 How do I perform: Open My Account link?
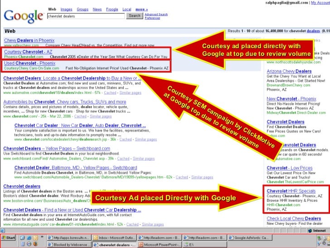pos(320,3)
